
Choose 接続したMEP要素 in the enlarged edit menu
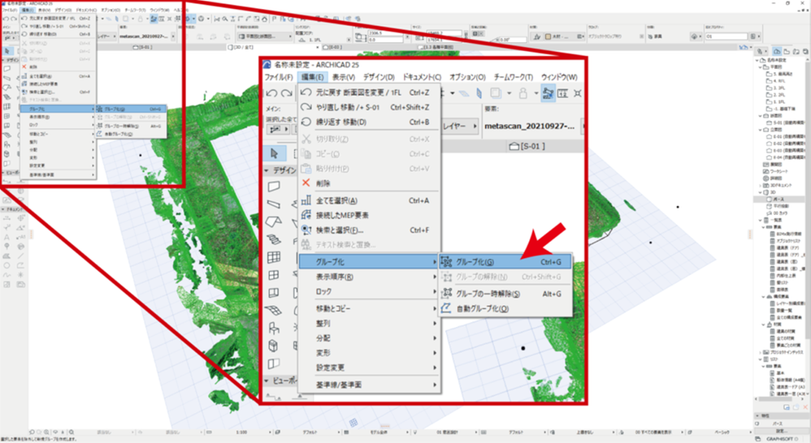tap(369, 215)
